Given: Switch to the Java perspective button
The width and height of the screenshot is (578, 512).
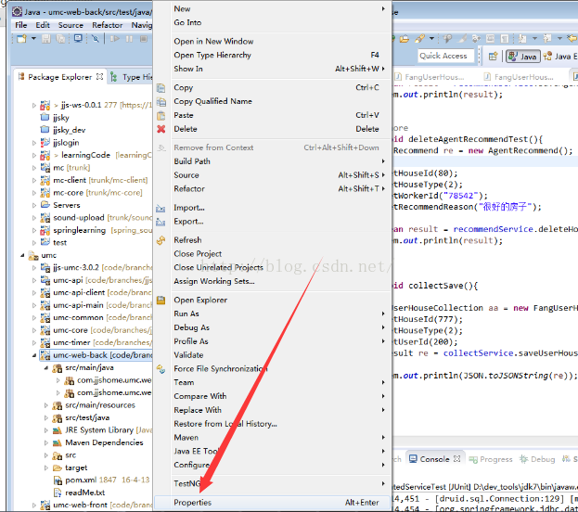Looking at the screenshot, I should [523, 57].
